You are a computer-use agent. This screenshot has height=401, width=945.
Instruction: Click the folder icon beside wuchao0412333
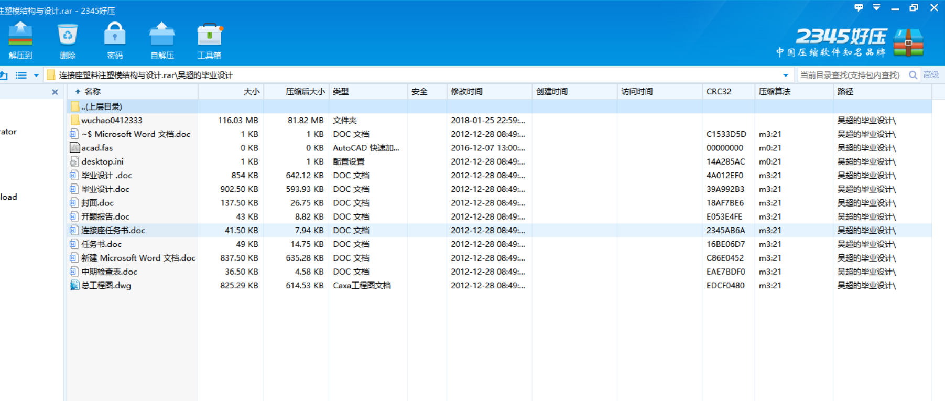(74, 120)
